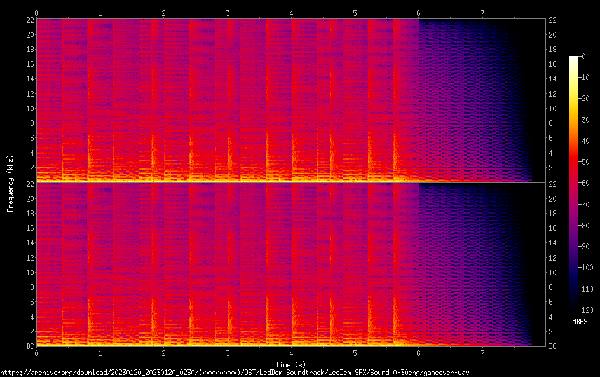
Task: Select the 6 second tick on top time axis
Action: [x=419, y=13]
